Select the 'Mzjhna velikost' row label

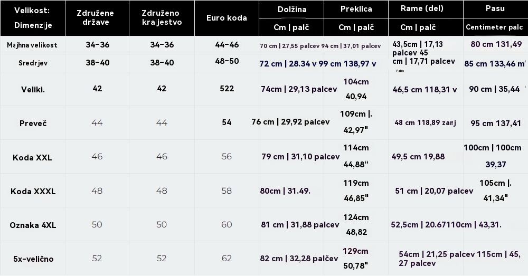click(x=32, y=45)
